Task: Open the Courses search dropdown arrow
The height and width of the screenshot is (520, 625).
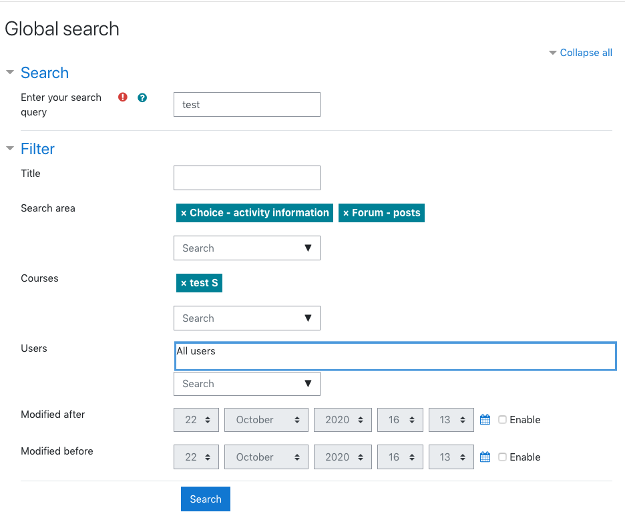Action: coord(308,318)
